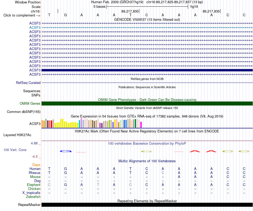
Task: Click the chr16: ruler label
Action: (36, 11)
